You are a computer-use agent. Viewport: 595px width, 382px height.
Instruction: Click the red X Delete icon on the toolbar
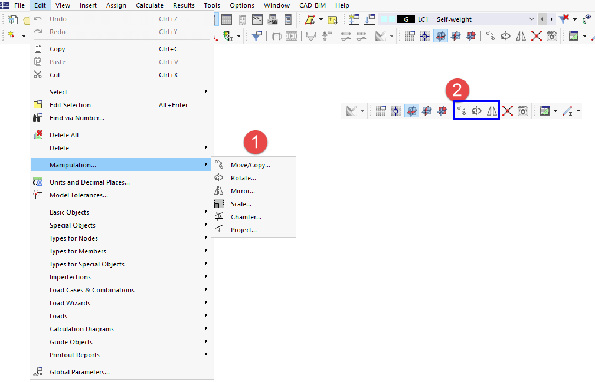tap(507, 110)
